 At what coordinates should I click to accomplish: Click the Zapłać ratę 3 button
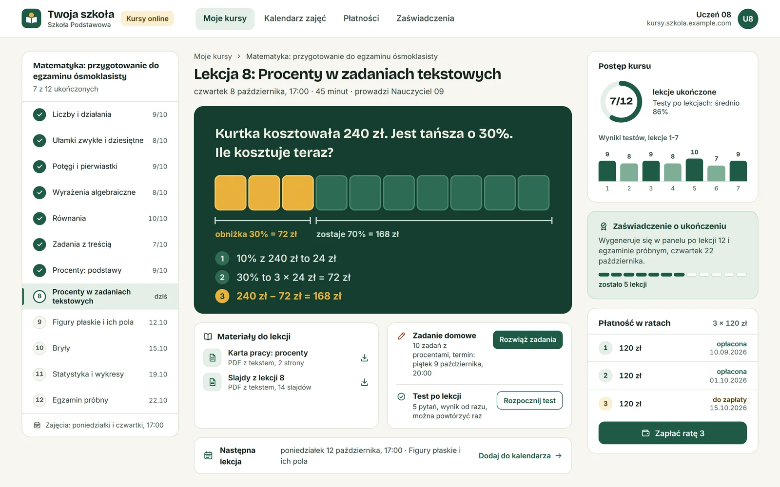pyautogui.click(x=673, y=433)
